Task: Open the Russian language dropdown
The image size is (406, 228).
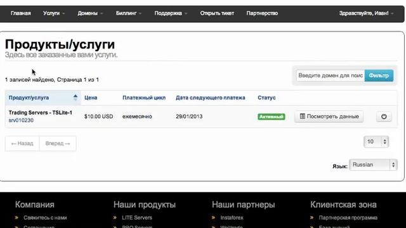Action: click(x=373, y=165)
